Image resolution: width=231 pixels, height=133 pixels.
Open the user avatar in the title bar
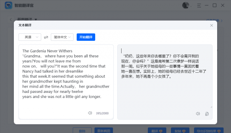[x=186, y=5]
